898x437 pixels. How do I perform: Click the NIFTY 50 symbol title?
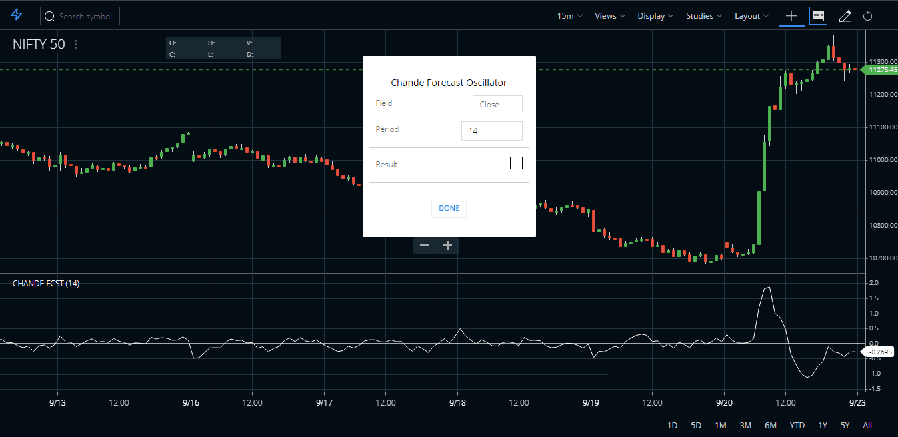pos(39,45)
